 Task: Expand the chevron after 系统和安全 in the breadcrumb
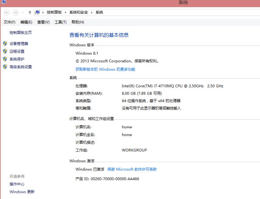[91, 13]
